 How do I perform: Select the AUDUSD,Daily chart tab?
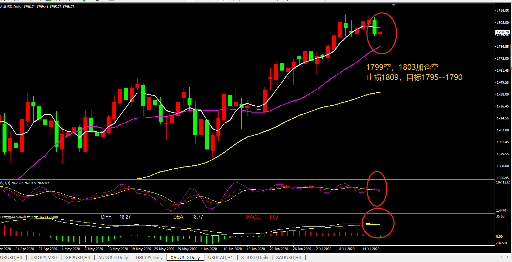tap(113, 258)
